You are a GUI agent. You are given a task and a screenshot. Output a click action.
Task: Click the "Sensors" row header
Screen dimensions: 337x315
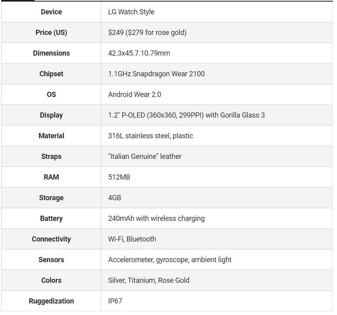coord(51,260)
